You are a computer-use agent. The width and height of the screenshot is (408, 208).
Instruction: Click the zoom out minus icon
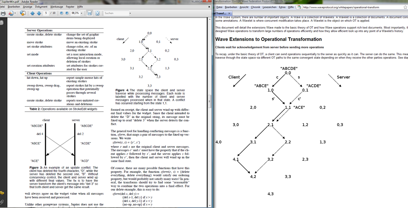61,13
